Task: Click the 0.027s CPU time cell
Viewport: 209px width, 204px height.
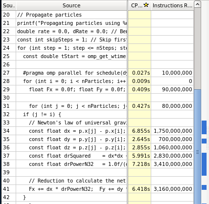Action: click(x=139, y=73)
